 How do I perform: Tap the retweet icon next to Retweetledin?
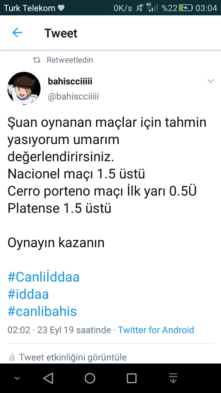[37, 60]
